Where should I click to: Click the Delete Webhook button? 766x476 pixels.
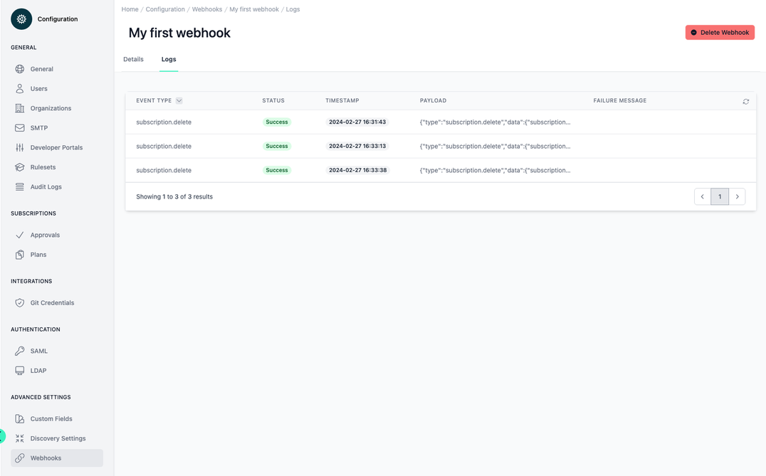click(x=720, y=32)
